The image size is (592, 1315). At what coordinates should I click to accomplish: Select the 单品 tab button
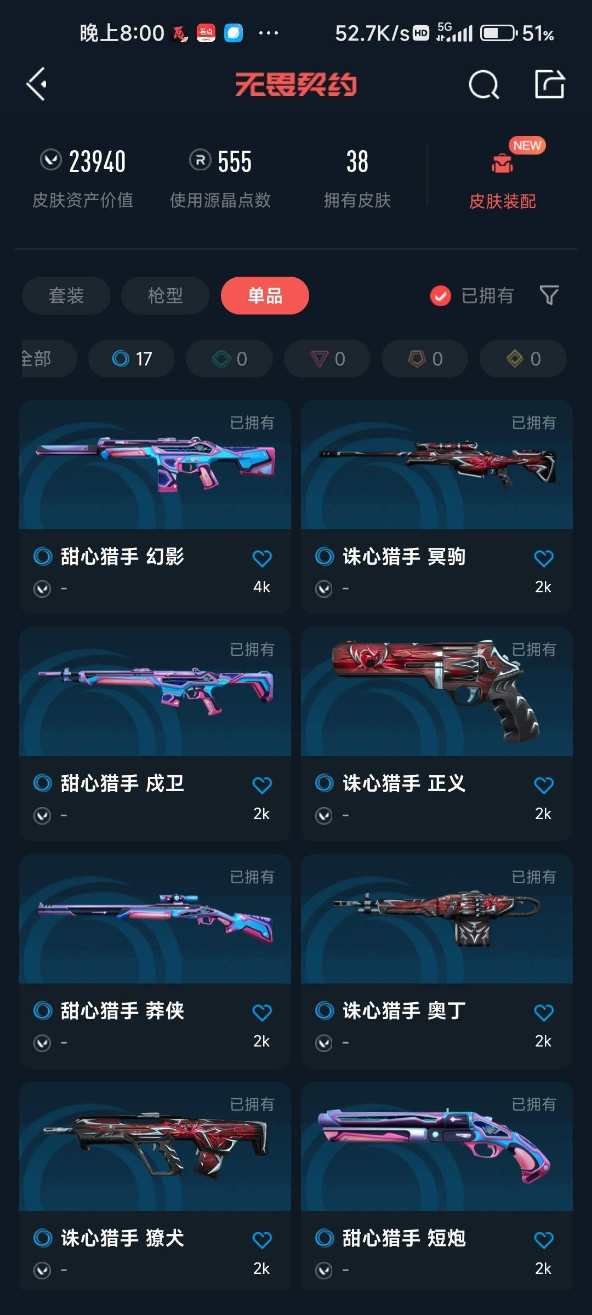tap(265, 295)
